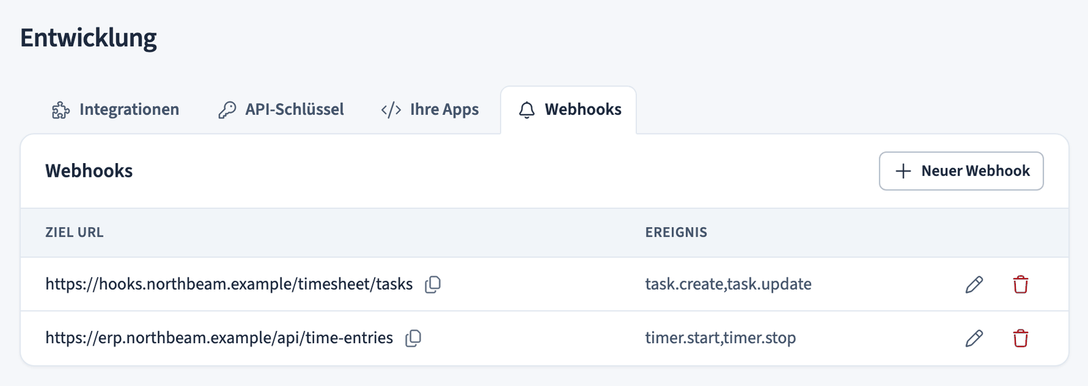1088x386 pixels.
Task: Delete the task.create,task.update webhook
Action: [x=1020, y=284]
